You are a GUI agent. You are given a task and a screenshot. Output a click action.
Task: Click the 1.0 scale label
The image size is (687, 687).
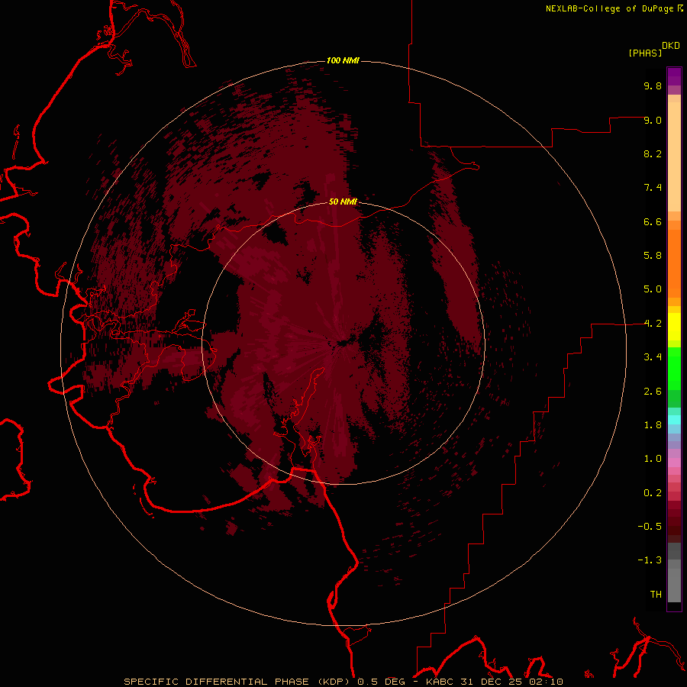[x=653, y=459]
